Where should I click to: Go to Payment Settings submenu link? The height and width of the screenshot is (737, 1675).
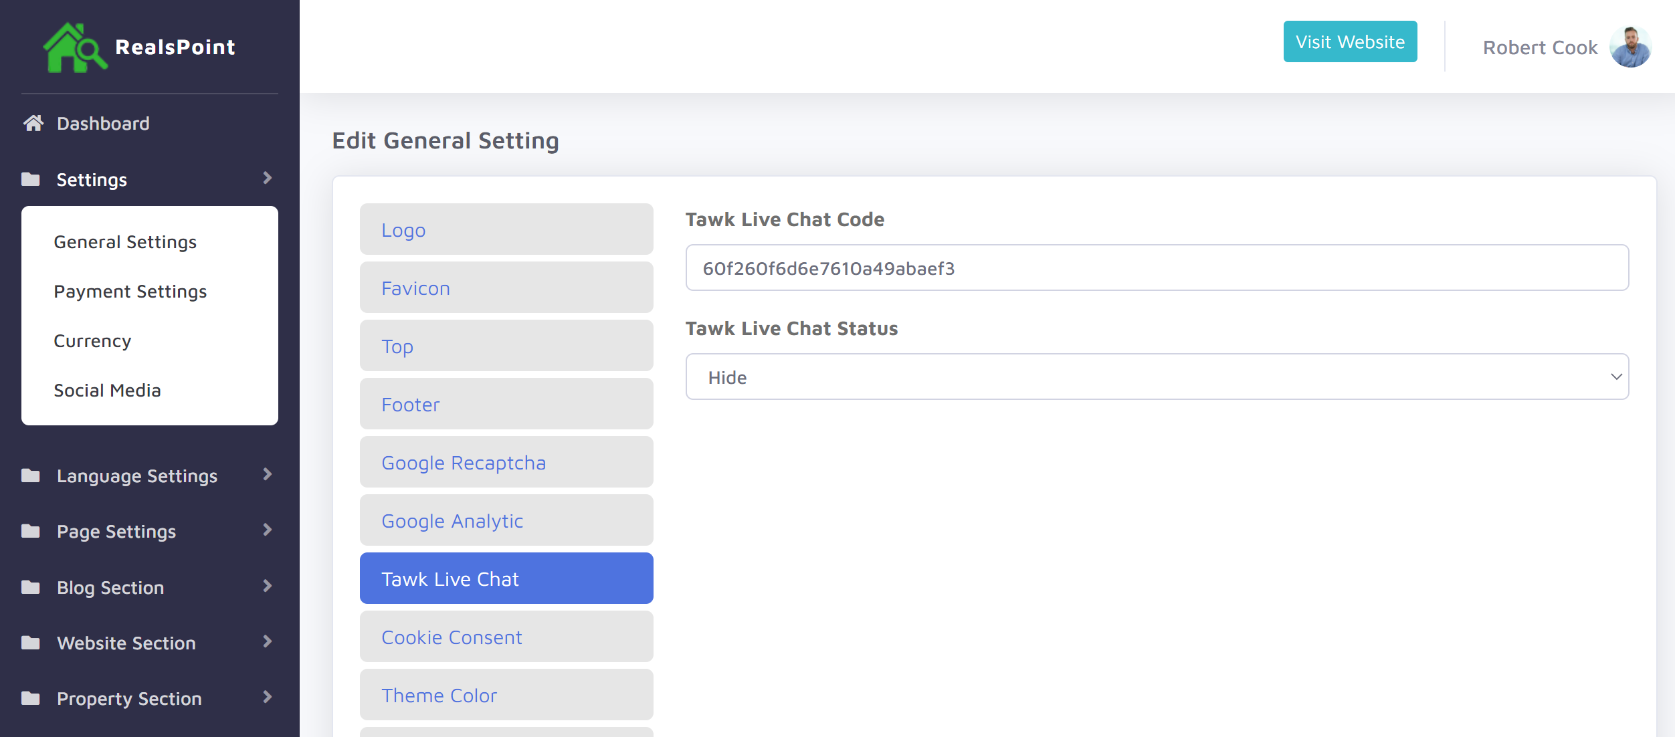point(130,292)
